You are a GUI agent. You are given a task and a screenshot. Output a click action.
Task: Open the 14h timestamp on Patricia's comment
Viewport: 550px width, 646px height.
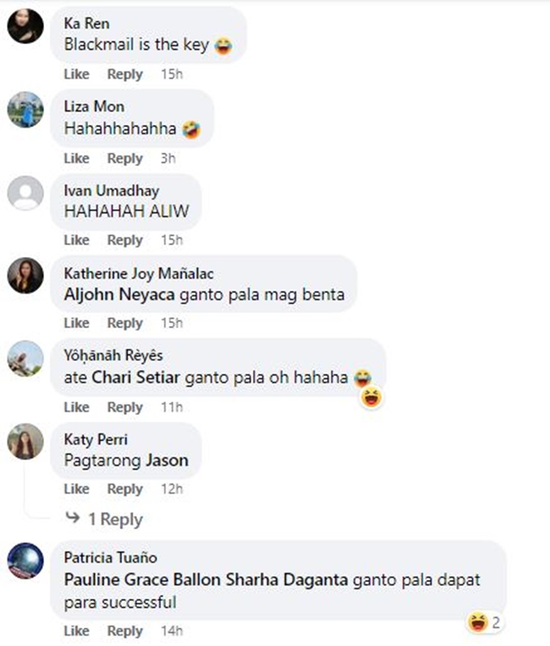pyautogui.click(x=172, y=631)
